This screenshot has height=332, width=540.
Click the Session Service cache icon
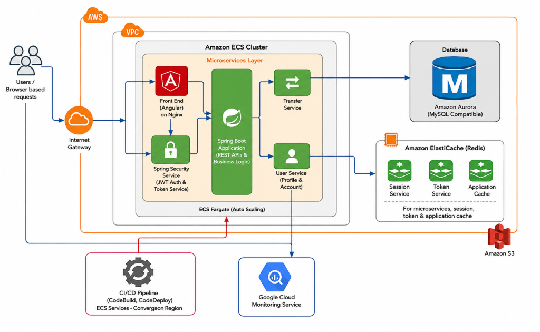point(399,171)
